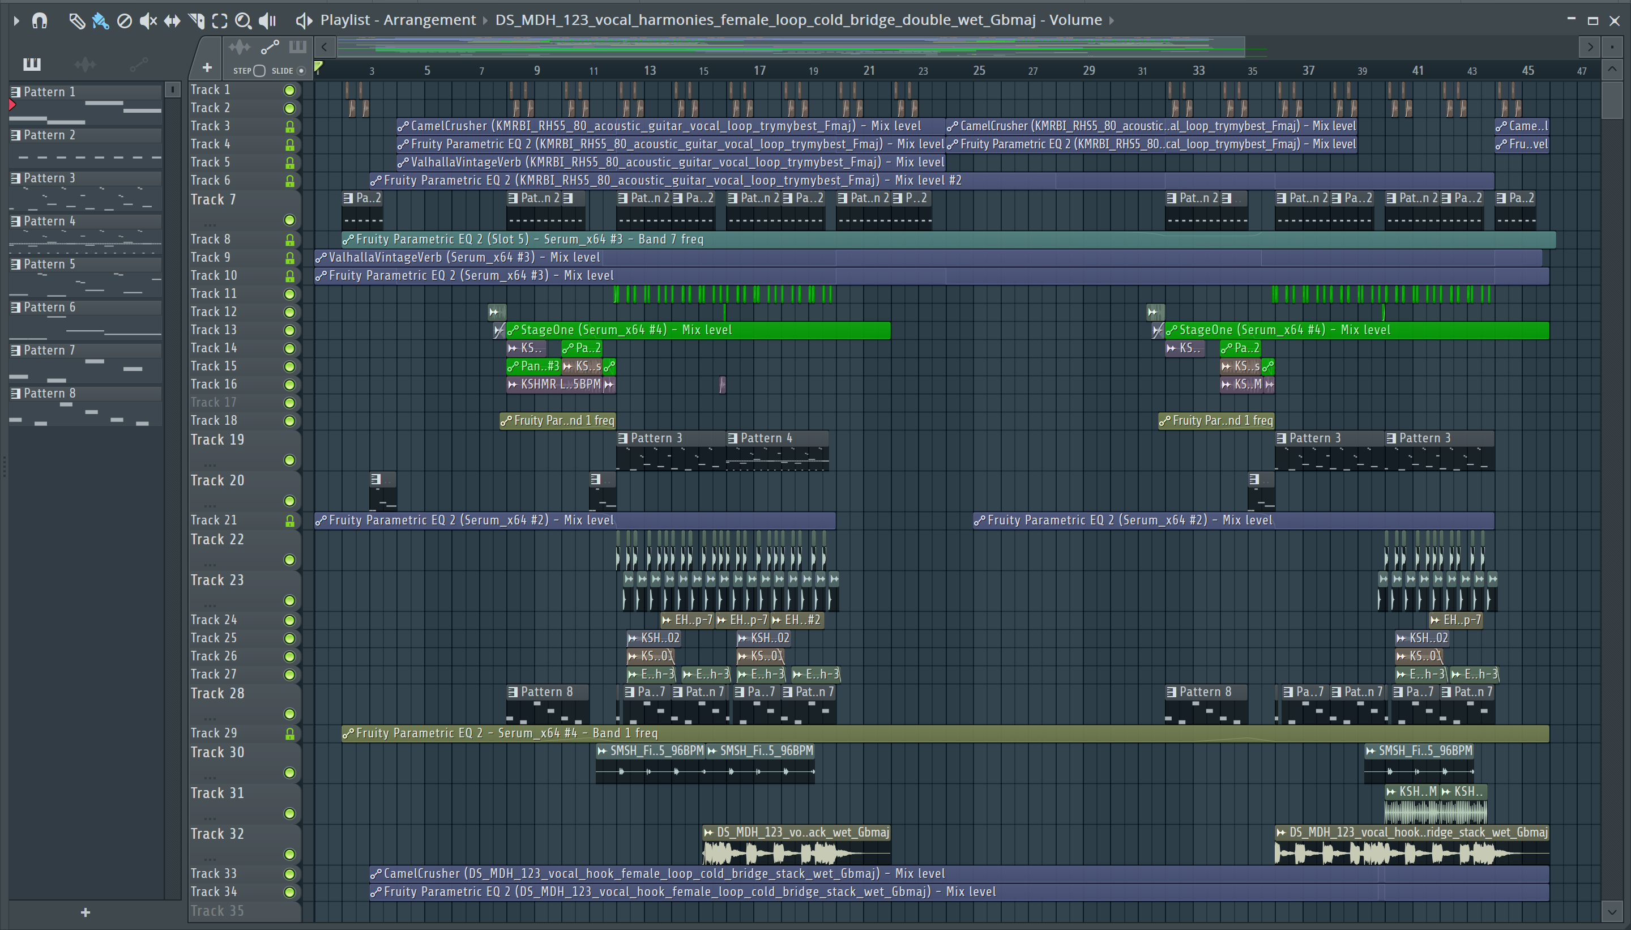The height and width of the screenshot is (930, 1631).
Task: Select the Track 30 header
Action: pyautogui.click(x=244, y=763)
